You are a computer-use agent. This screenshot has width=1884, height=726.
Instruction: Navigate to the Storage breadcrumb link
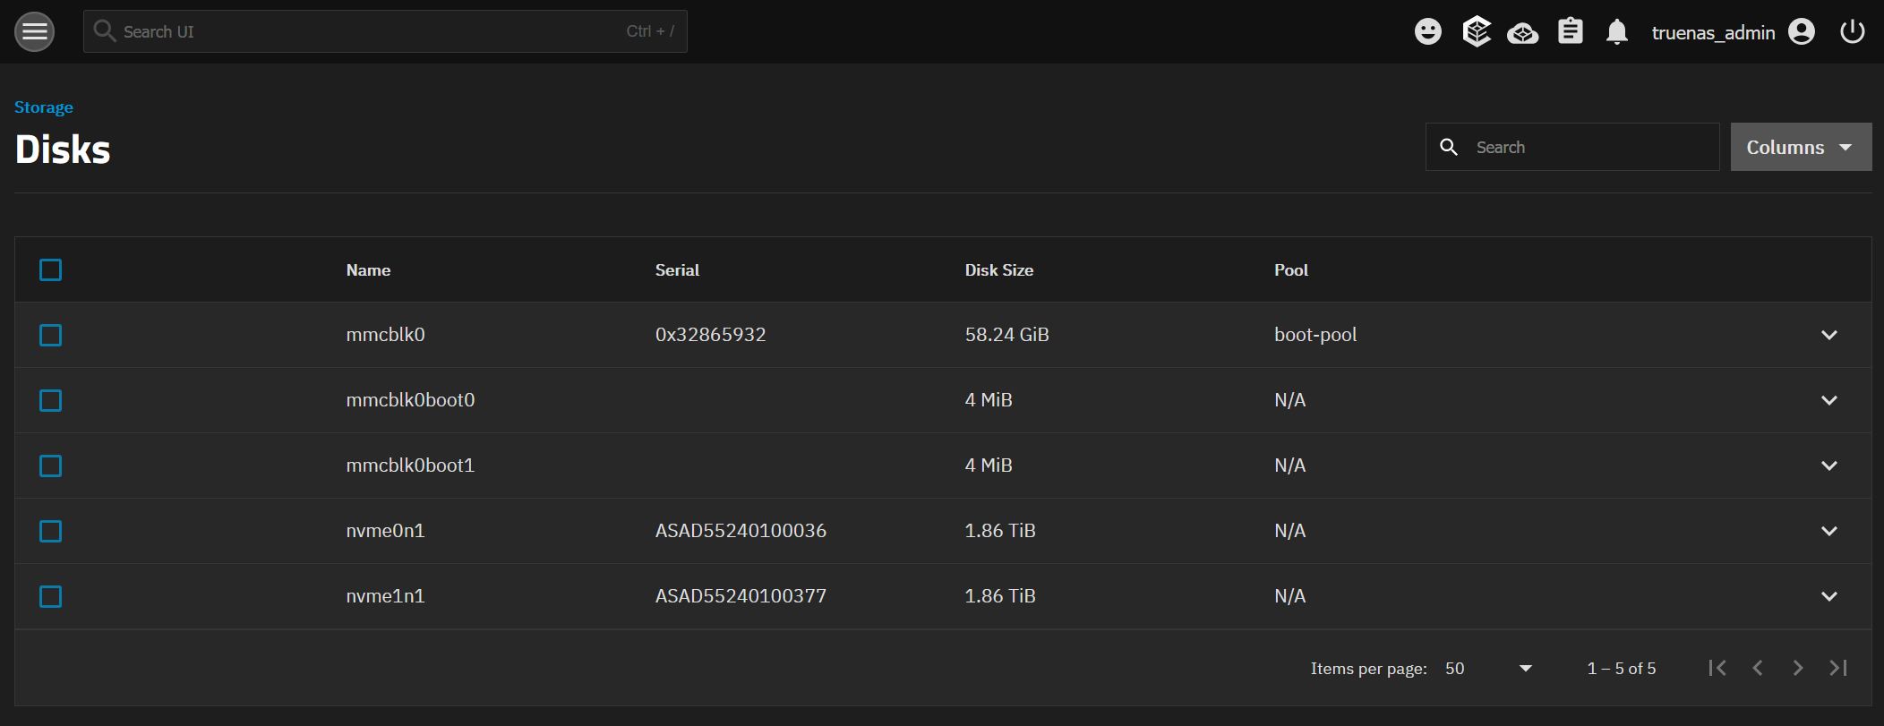click(x=44, y=107)
